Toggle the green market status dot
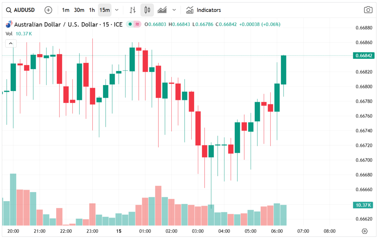Viewport: 378px width, 239px height. point(130,24)
